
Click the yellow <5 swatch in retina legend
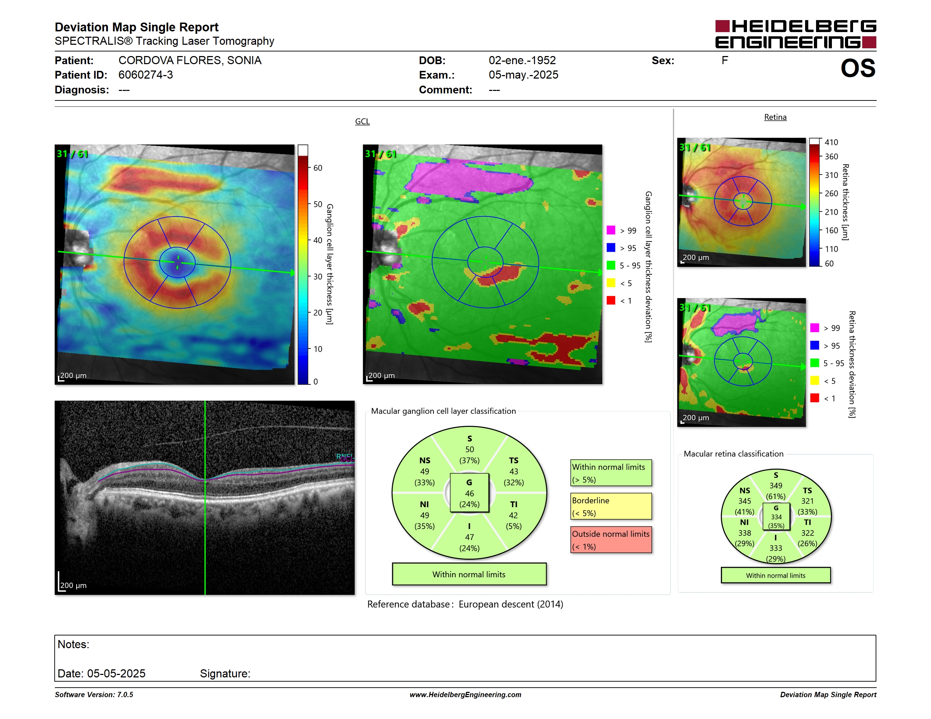(815, 380)
